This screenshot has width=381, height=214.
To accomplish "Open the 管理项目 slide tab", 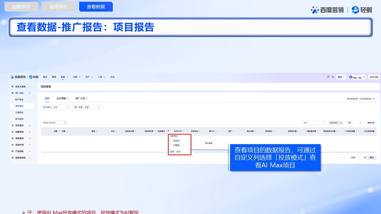I will pos(59,7).
